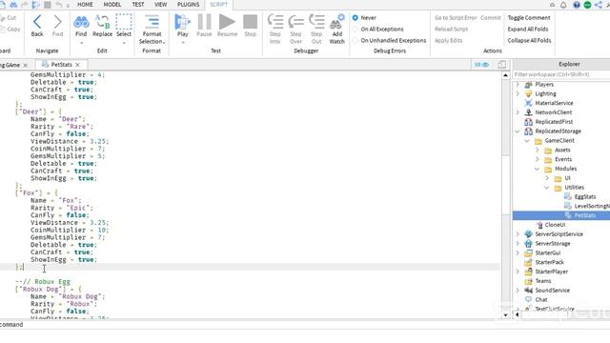
Task: Select the Never debug errors option
Action: (x=356, y=18)
